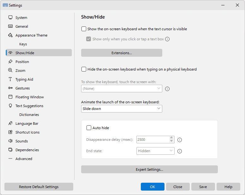Check Hide keyboard when typing on physical keyboard
245x195 pixels.
84,69
